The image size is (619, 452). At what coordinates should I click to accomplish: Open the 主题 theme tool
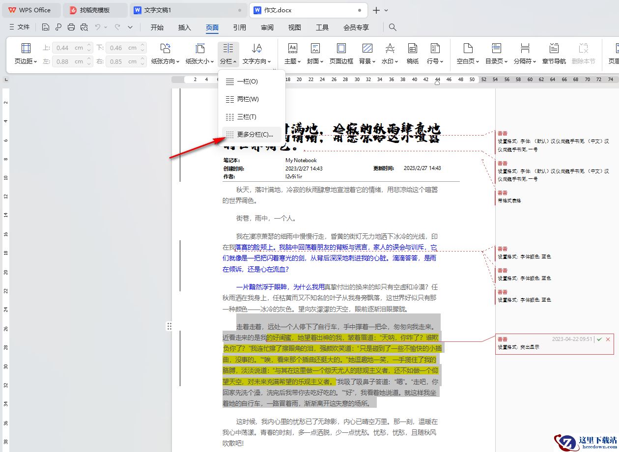coord(292,54)
